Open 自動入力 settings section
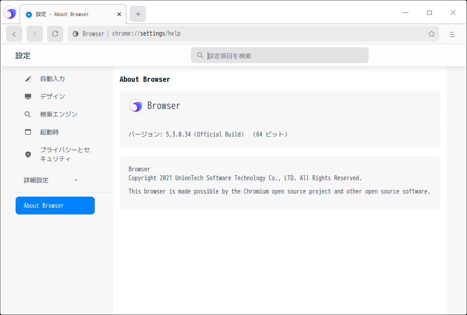Image resolution: width=467 pixels, height=315 pixels. pyautogui.click(x=52, y=79)
